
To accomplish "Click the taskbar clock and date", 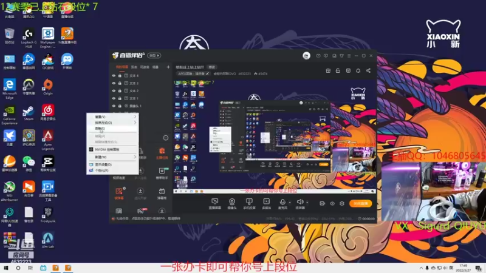I will coord(464,268).
